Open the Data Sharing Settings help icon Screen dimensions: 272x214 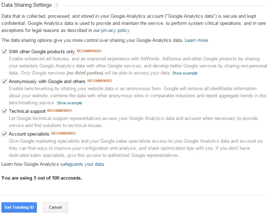56,6
